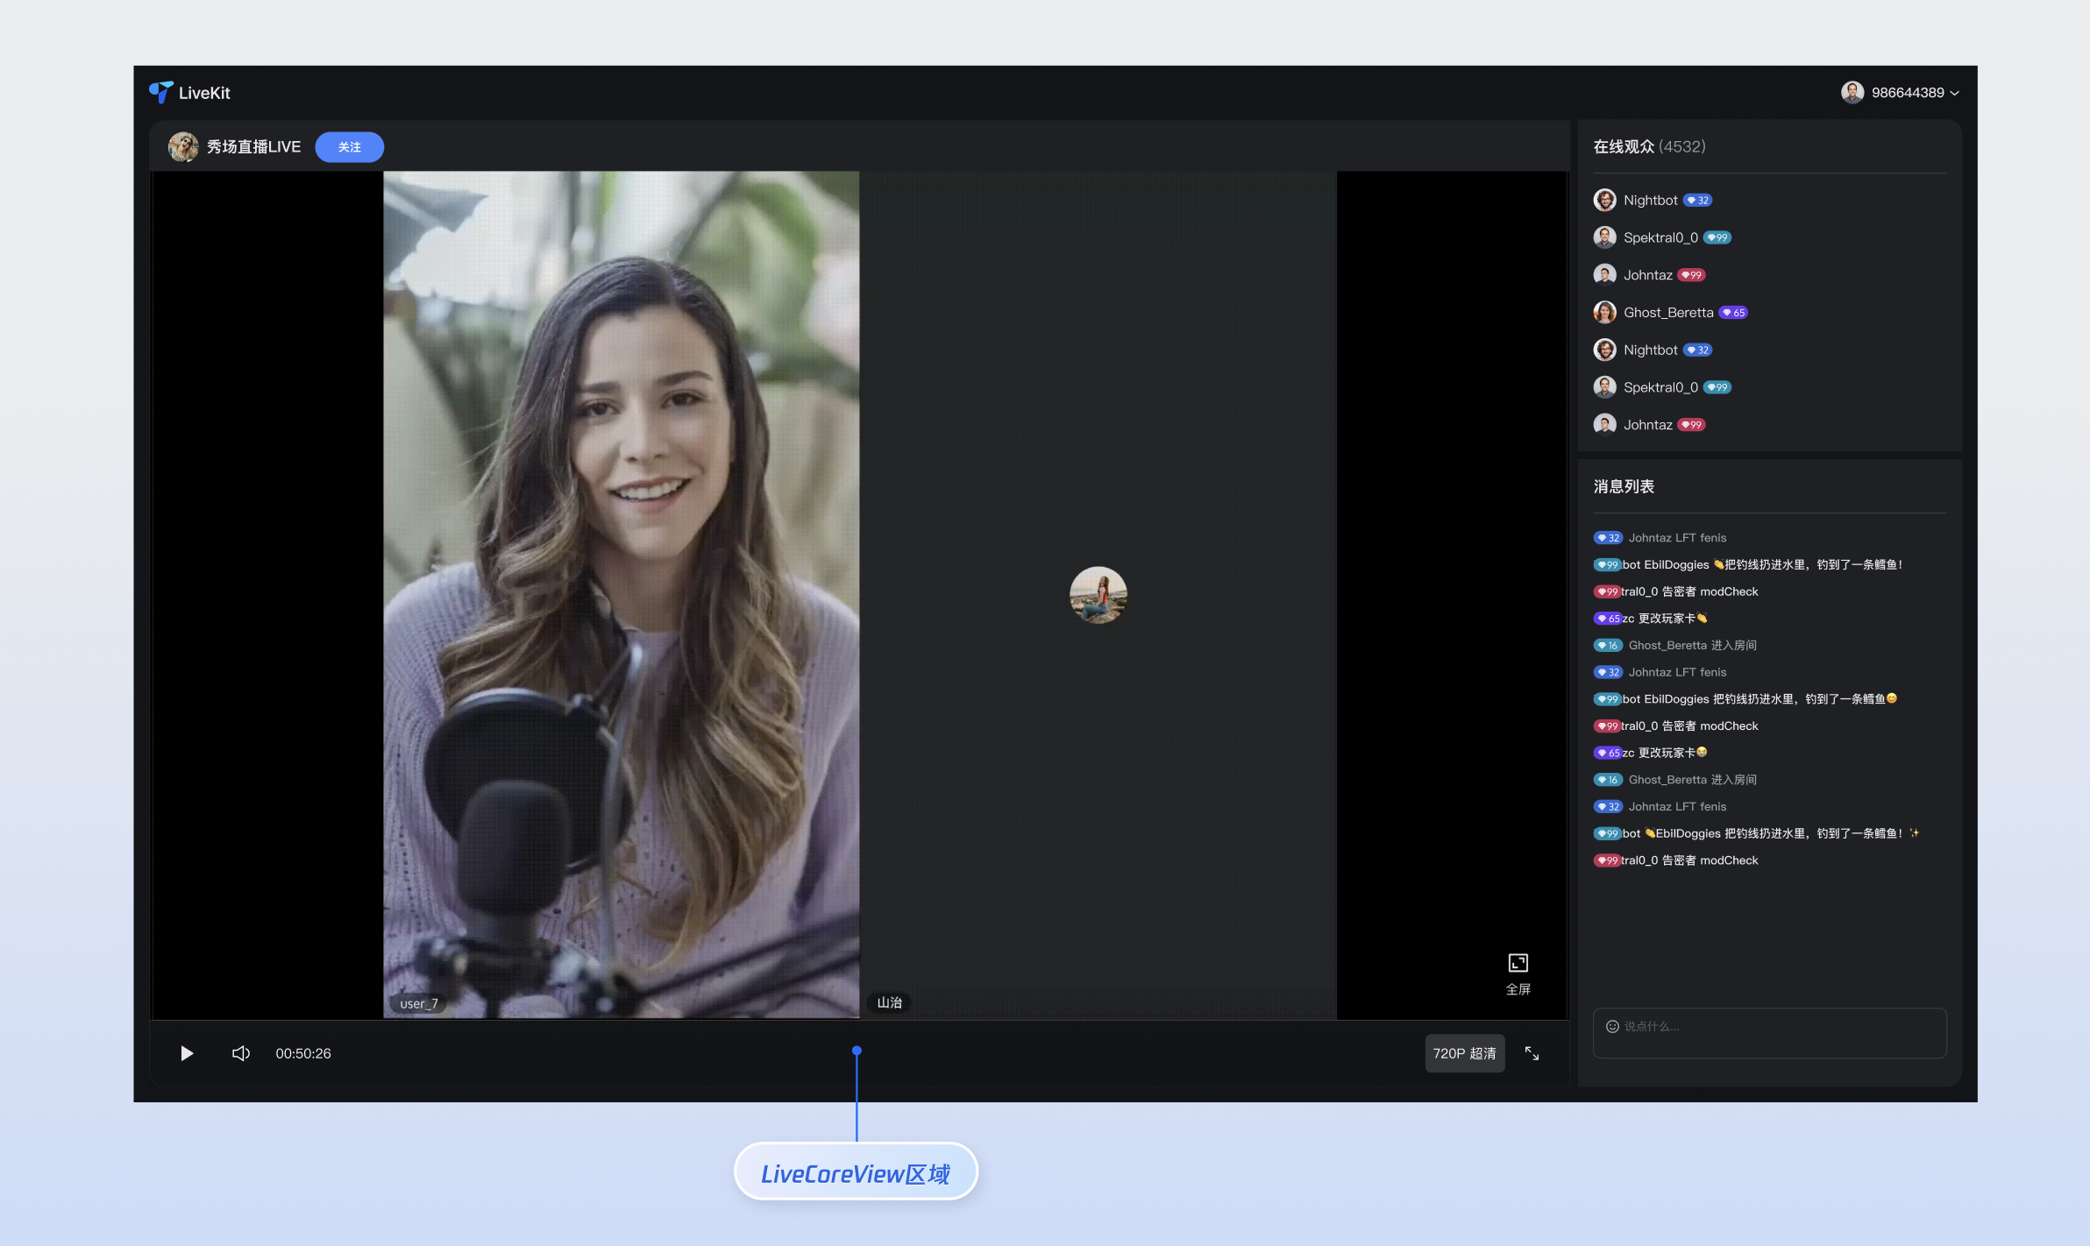Screen dimensions: 2090x1246
Task: Click the LiveKit logo icon
Action: (161, 92)
